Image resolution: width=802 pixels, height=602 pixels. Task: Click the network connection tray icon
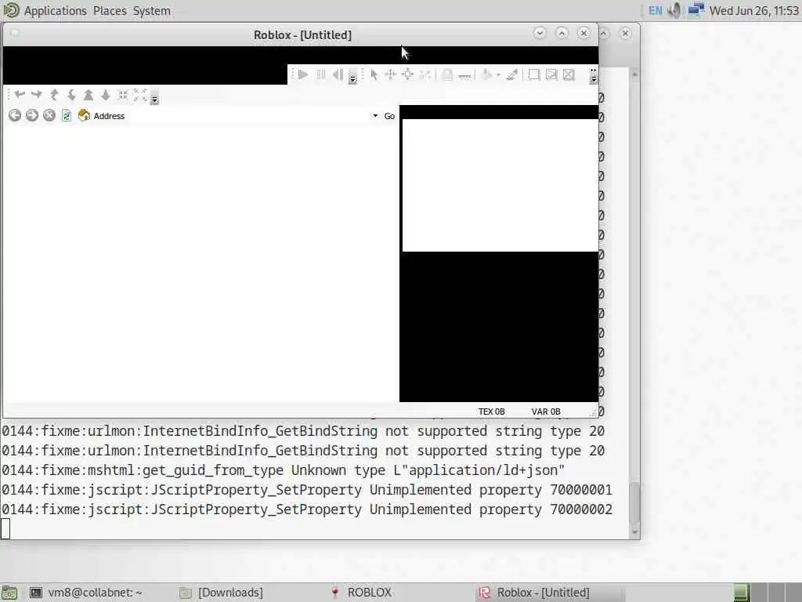695,9
